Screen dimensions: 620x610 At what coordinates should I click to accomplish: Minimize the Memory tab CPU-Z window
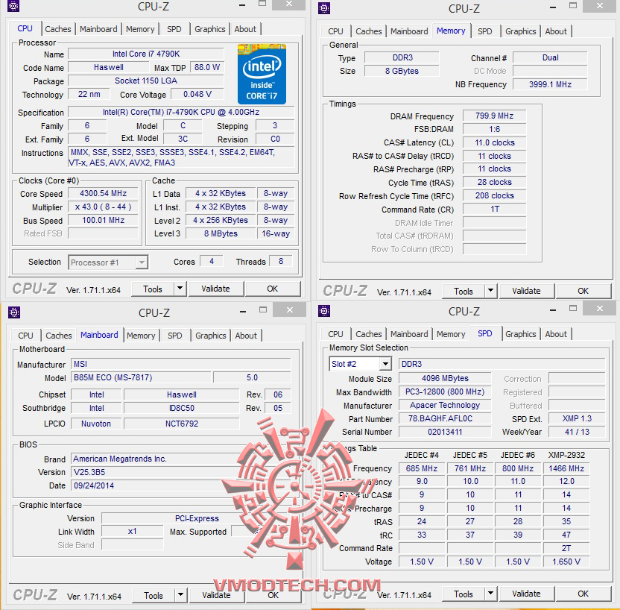(553, 7)
